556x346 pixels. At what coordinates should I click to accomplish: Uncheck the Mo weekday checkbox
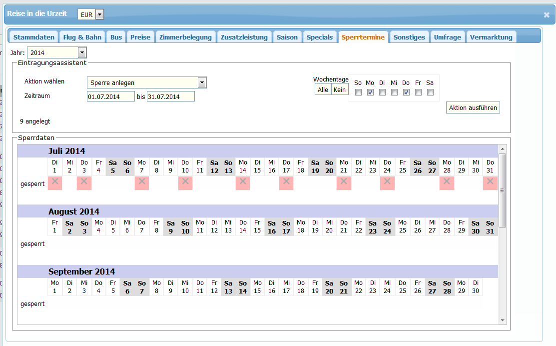click(370, 92)
